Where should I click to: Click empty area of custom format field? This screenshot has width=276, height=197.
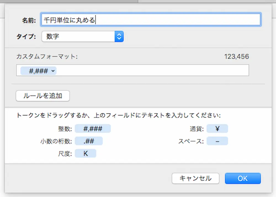click(x=152, y=71)
